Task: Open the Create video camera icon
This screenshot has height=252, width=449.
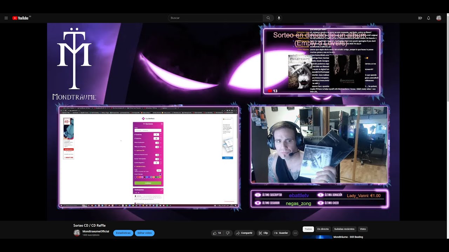Action: pyautogui.click(x=420, y=18)
